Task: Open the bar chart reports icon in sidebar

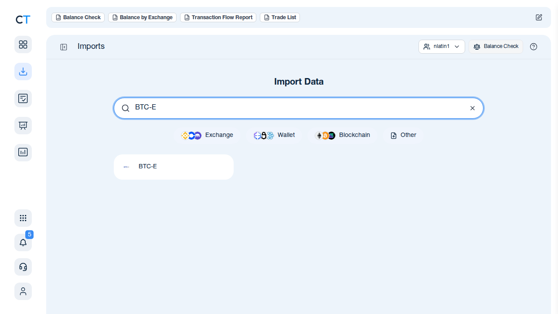Action: 23,153
